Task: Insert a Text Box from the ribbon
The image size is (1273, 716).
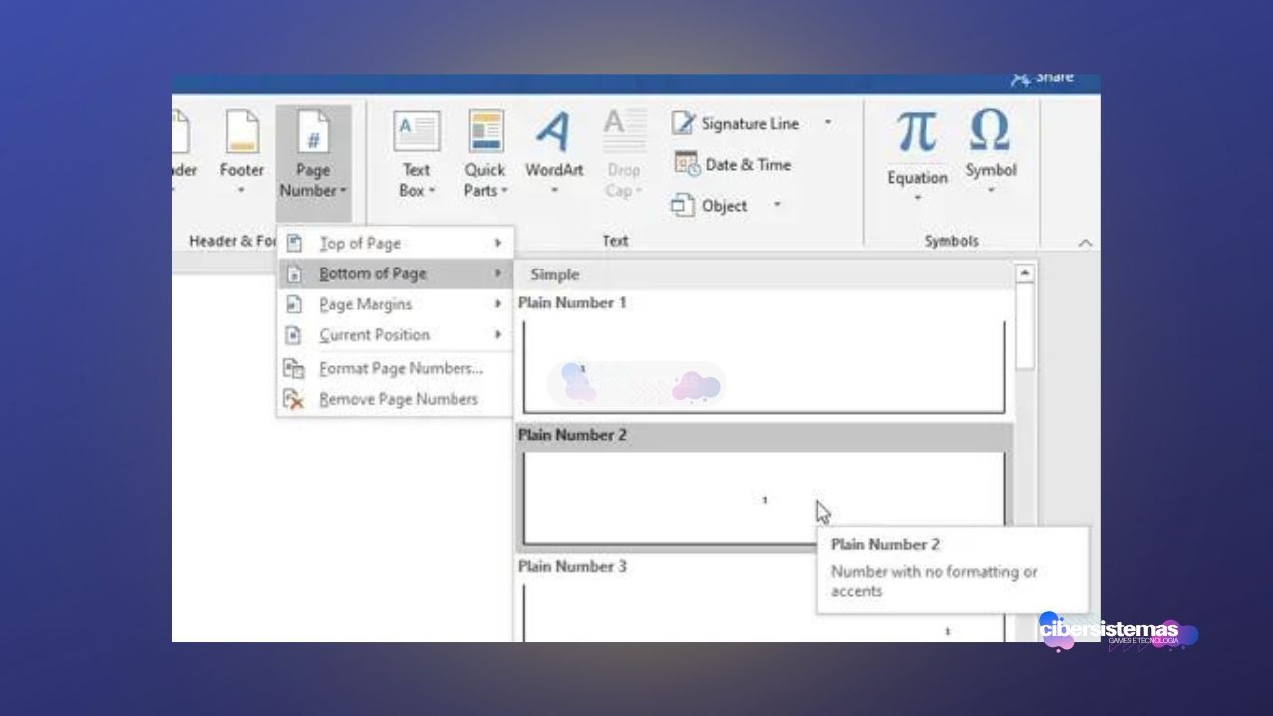Action: pyautogui.click(x=417, y=134)
